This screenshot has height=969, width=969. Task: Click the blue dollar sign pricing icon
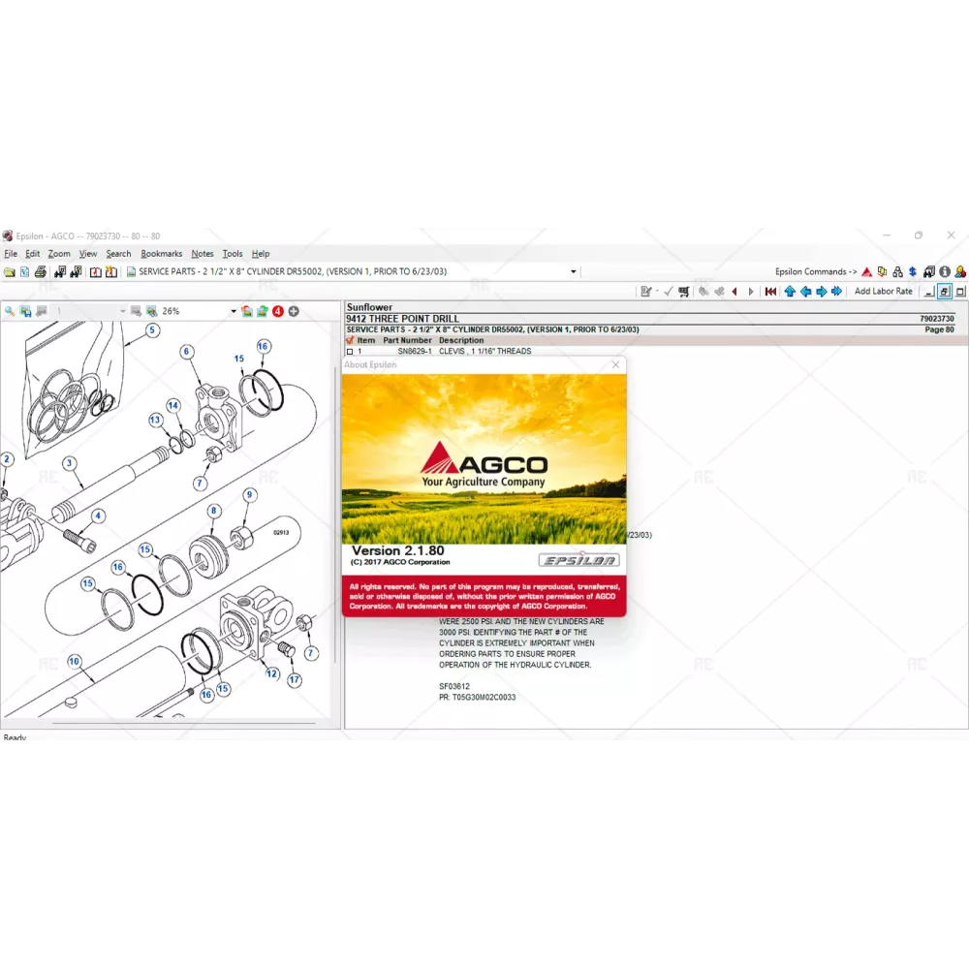point(913,272)
